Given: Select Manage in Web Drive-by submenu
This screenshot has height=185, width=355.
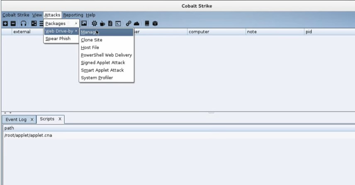Looking at the screenshot, I should point(107,32).
